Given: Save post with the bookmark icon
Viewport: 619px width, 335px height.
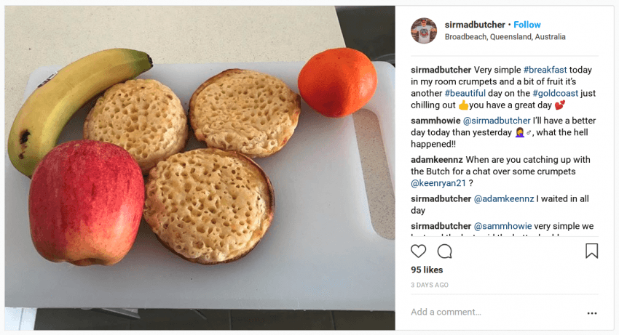Looking at the screenshot, I should tap(591, 251).
